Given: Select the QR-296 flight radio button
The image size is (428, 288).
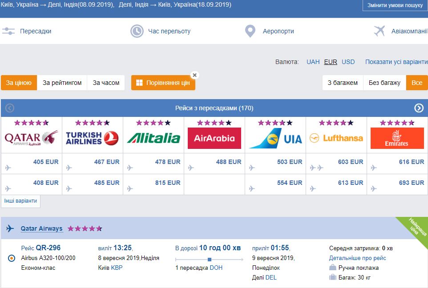Looking at the screenshot, I should click(12, 258).
